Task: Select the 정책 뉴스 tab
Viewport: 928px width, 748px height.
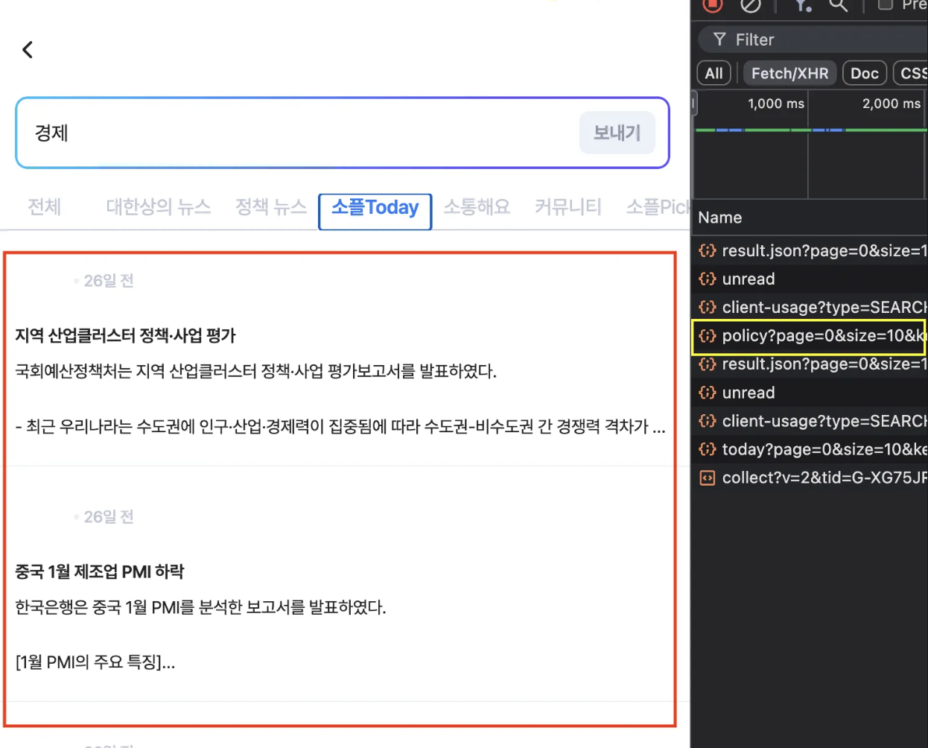Action: tap(271, 206)
